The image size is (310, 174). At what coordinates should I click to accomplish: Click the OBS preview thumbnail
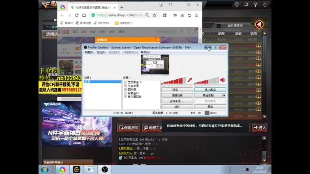click(155, 65)
